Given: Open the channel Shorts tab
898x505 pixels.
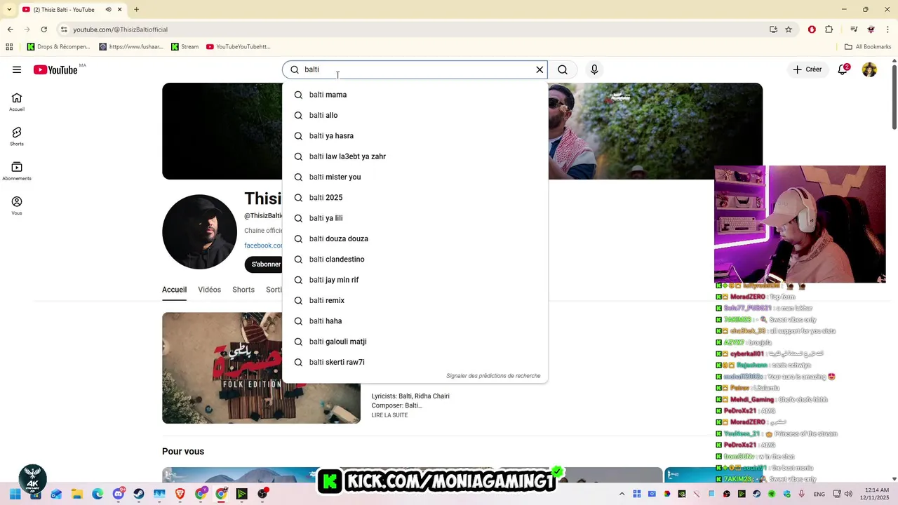Looking at the screenshot, I should (x=243, y=290).
